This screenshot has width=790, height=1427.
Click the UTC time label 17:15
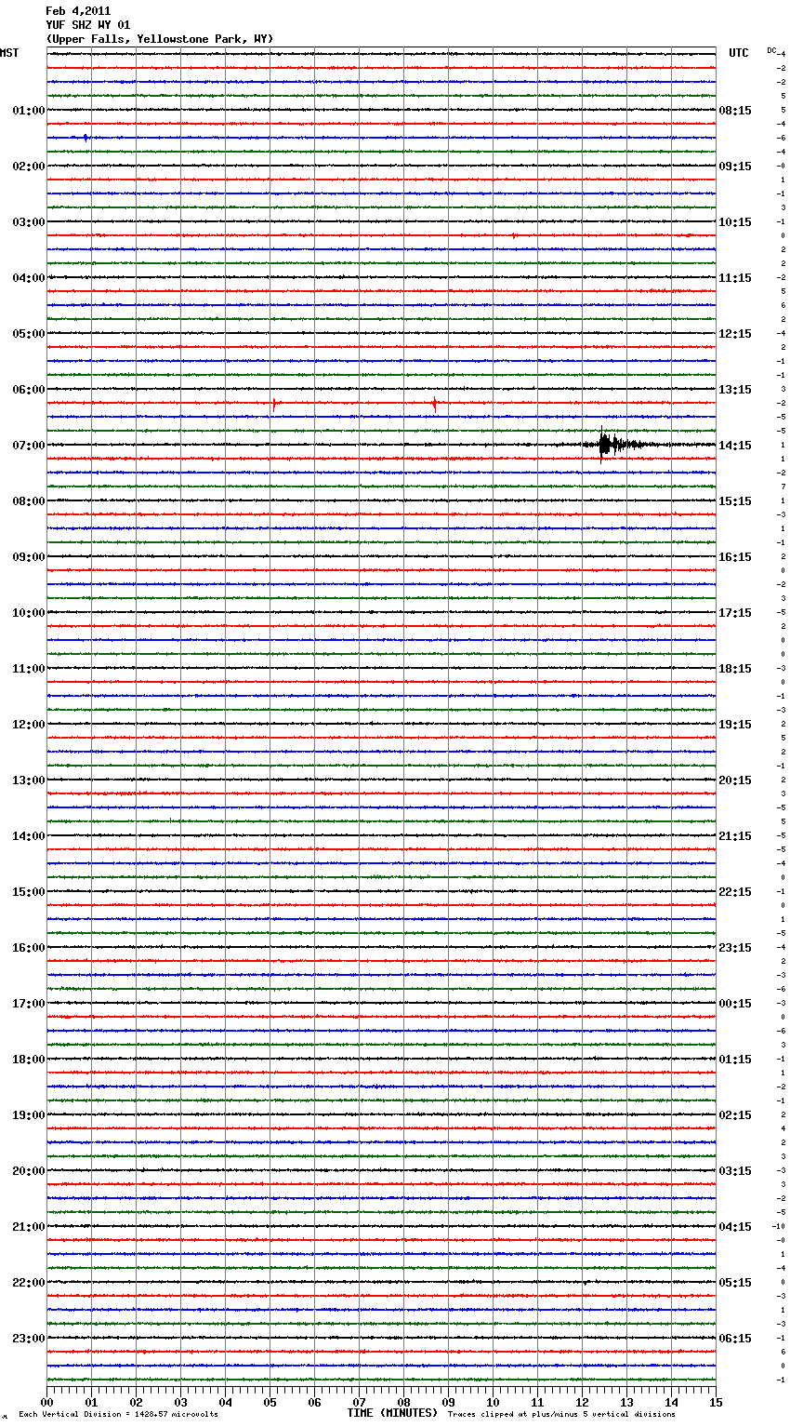tap(735, 613)
